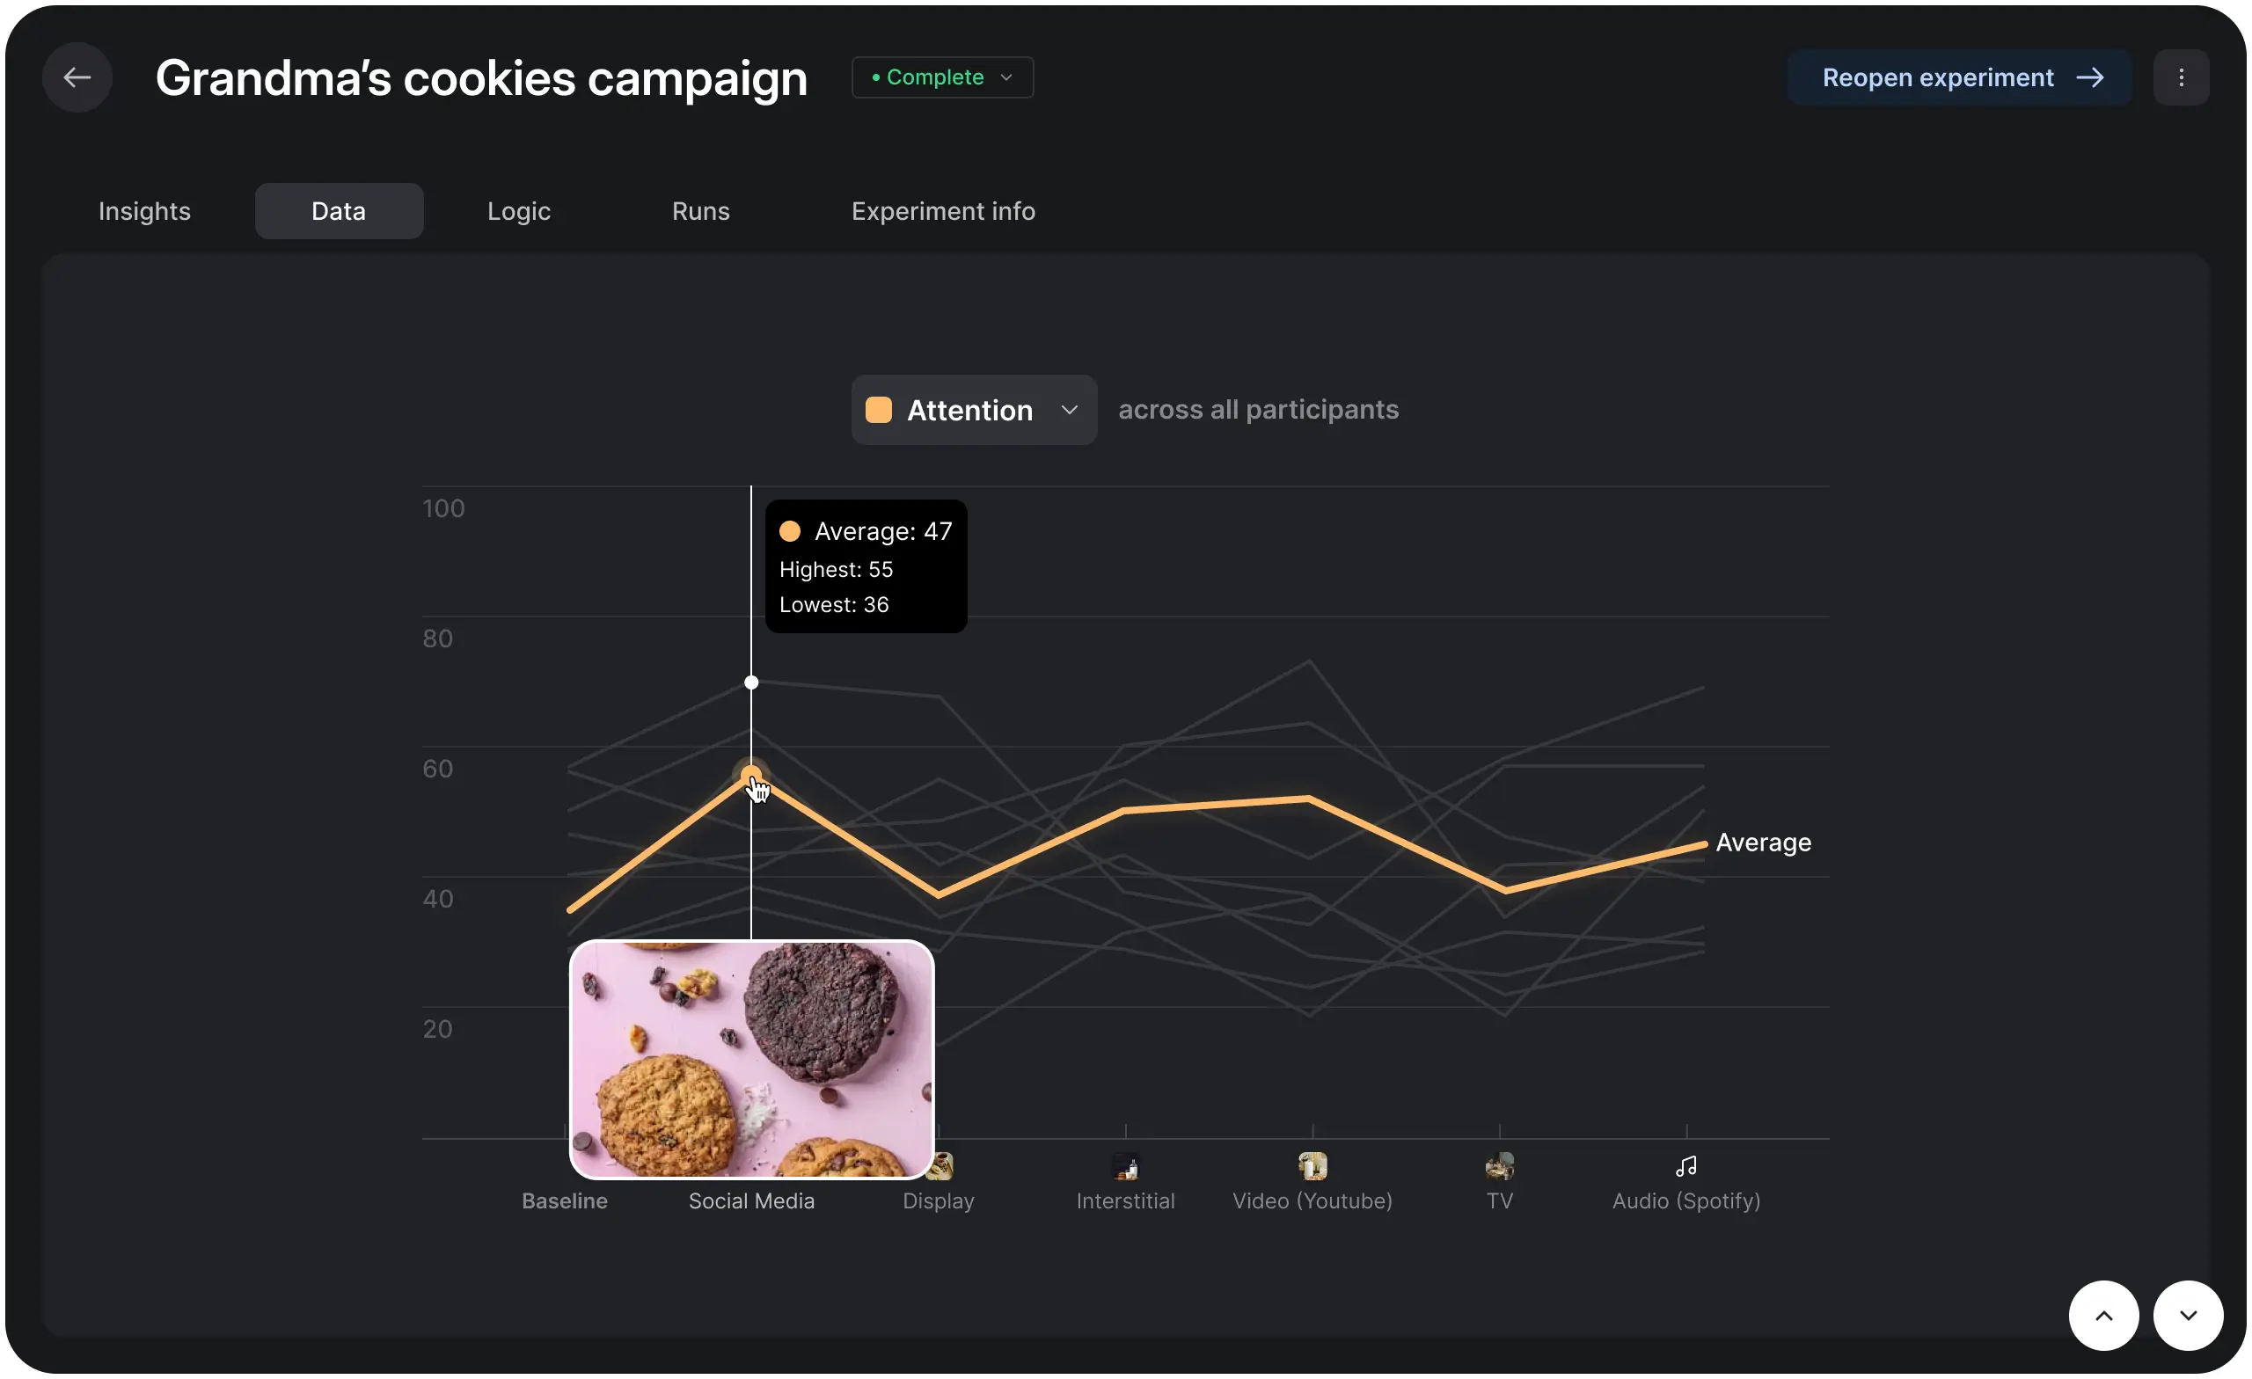2252x1379 pixels.
Task: Select the Data tab button
Action: tap(338, 211)
